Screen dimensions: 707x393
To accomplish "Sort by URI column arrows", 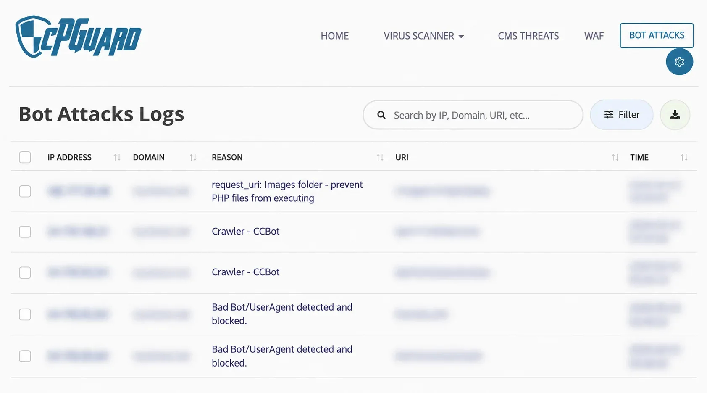I will point(615,157).
